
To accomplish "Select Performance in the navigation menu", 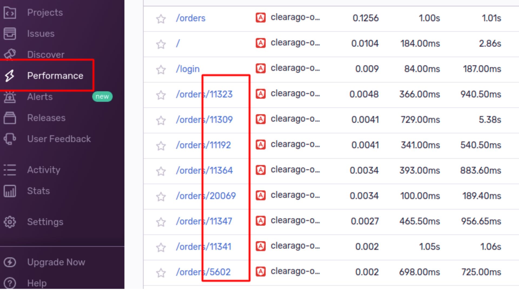I will tap(55, 76).
